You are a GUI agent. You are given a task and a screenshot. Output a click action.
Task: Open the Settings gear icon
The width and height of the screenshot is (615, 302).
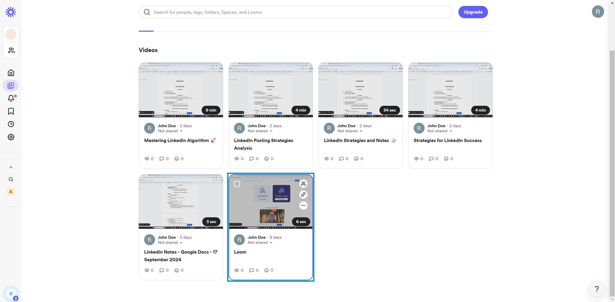pyautogui.click(x=11, y=137)
